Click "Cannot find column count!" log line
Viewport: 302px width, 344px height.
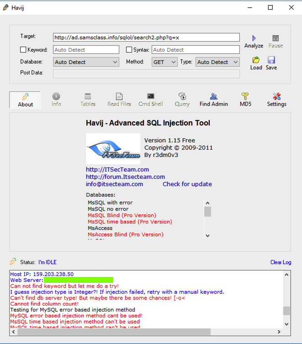tap(44, 304)
